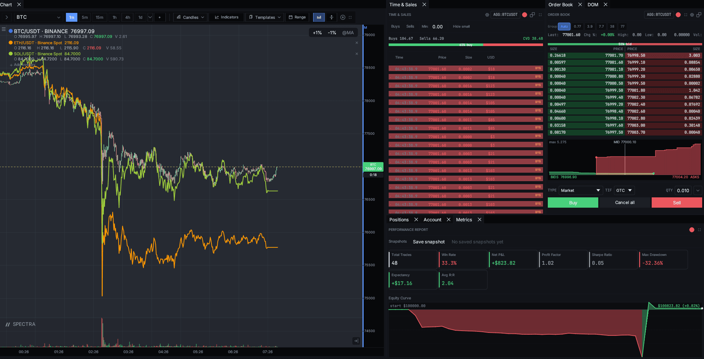Expand the quantity presets dropdown
Screen dimensions: 704x359
pyautogui.click(x=698, y=190)
